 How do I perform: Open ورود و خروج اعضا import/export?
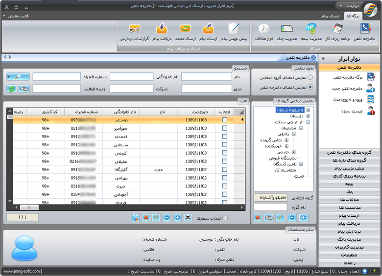(354, 100)
